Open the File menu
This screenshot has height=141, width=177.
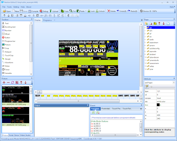click(x=4, y=7)
